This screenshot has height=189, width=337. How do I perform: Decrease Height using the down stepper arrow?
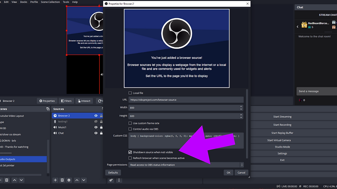click(x=241, y=117)
